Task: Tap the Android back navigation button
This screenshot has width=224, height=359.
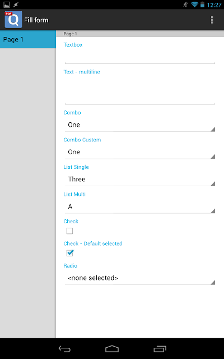Action: (64, 349)
